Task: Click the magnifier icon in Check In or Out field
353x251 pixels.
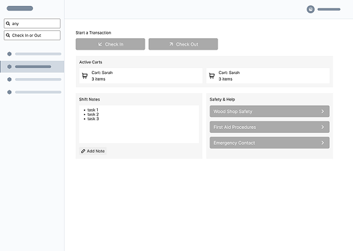Action: 8,35
